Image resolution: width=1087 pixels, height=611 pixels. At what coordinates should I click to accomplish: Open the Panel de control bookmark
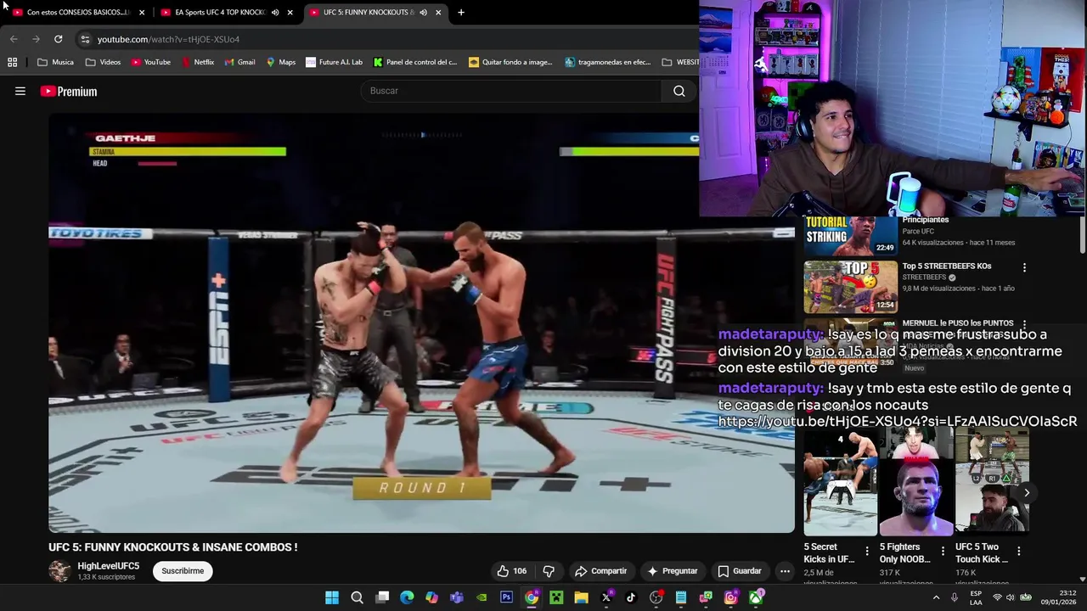(x=415, y=62)
